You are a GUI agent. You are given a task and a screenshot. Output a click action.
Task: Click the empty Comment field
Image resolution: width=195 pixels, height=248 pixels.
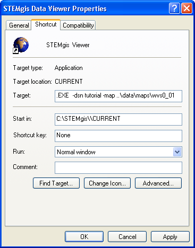click(x=118, y=167)
